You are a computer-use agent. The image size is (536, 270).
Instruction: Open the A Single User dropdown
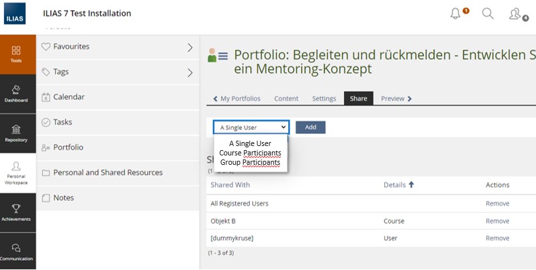[x=251, y=127]
